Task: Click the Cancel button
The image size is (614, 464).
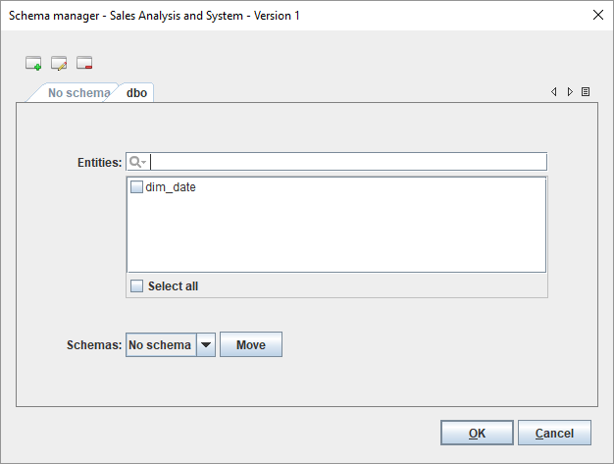Action: coord(554,433)
